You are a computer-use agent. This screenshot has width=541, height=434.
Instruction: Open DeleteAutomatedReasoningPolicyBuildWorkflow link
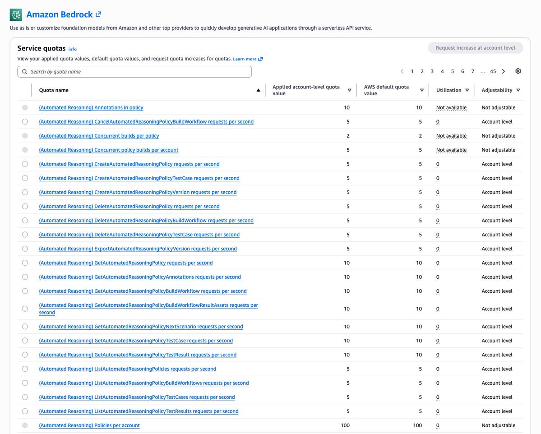coord(146,221)
